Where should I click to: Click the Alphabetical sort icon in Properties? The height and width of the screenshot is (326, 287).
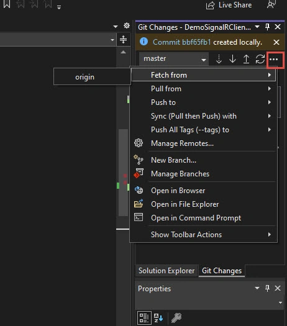(x=158, y=318)
